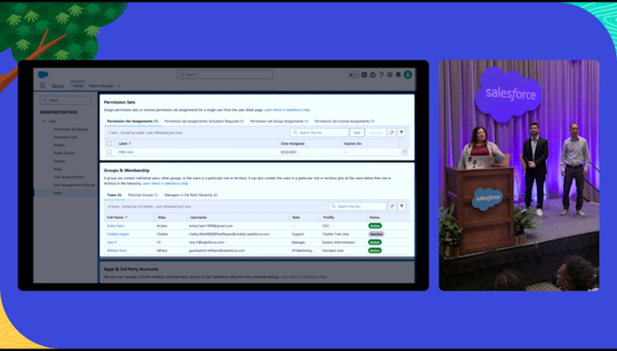The width and height of the screenshot is (617, 351).
Task: Check the CRM User row checkbox
Action: click(109, 152)
